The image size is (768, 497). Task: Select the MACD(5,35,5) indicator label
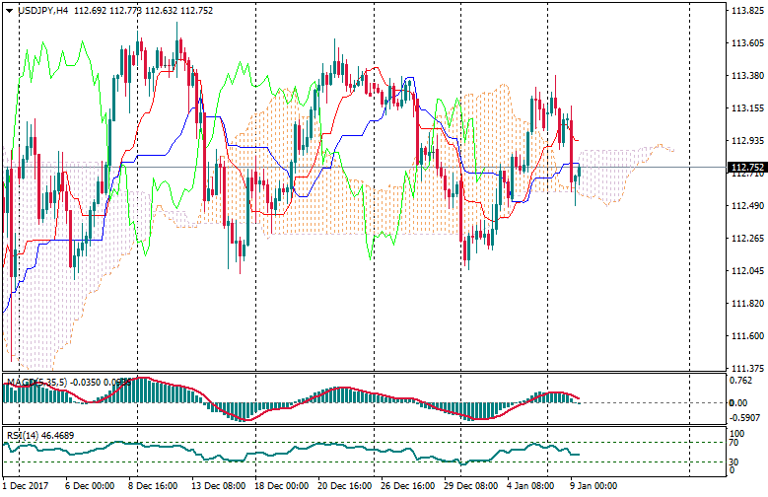[x=36, y=382]
